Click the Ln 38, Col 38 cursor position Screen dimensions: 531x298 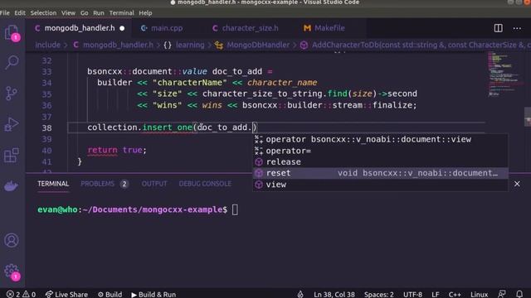334,295
